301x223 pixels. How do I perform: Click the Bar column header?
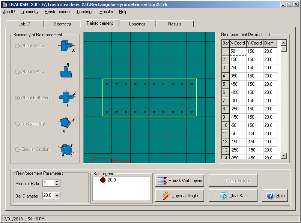tap(225, 43)
